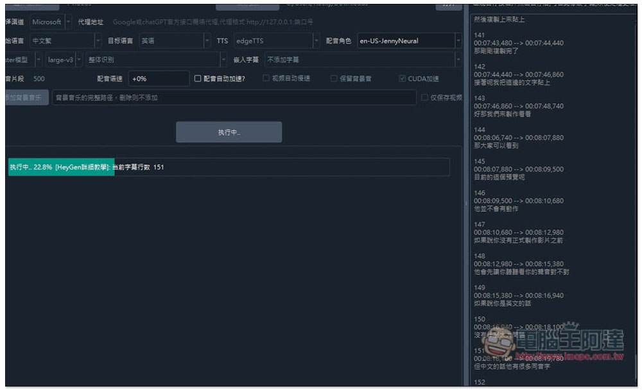Expand the edgeTTS dropdown arrow
This screenshot has width=642, height=391.
(x=316, y=41)
